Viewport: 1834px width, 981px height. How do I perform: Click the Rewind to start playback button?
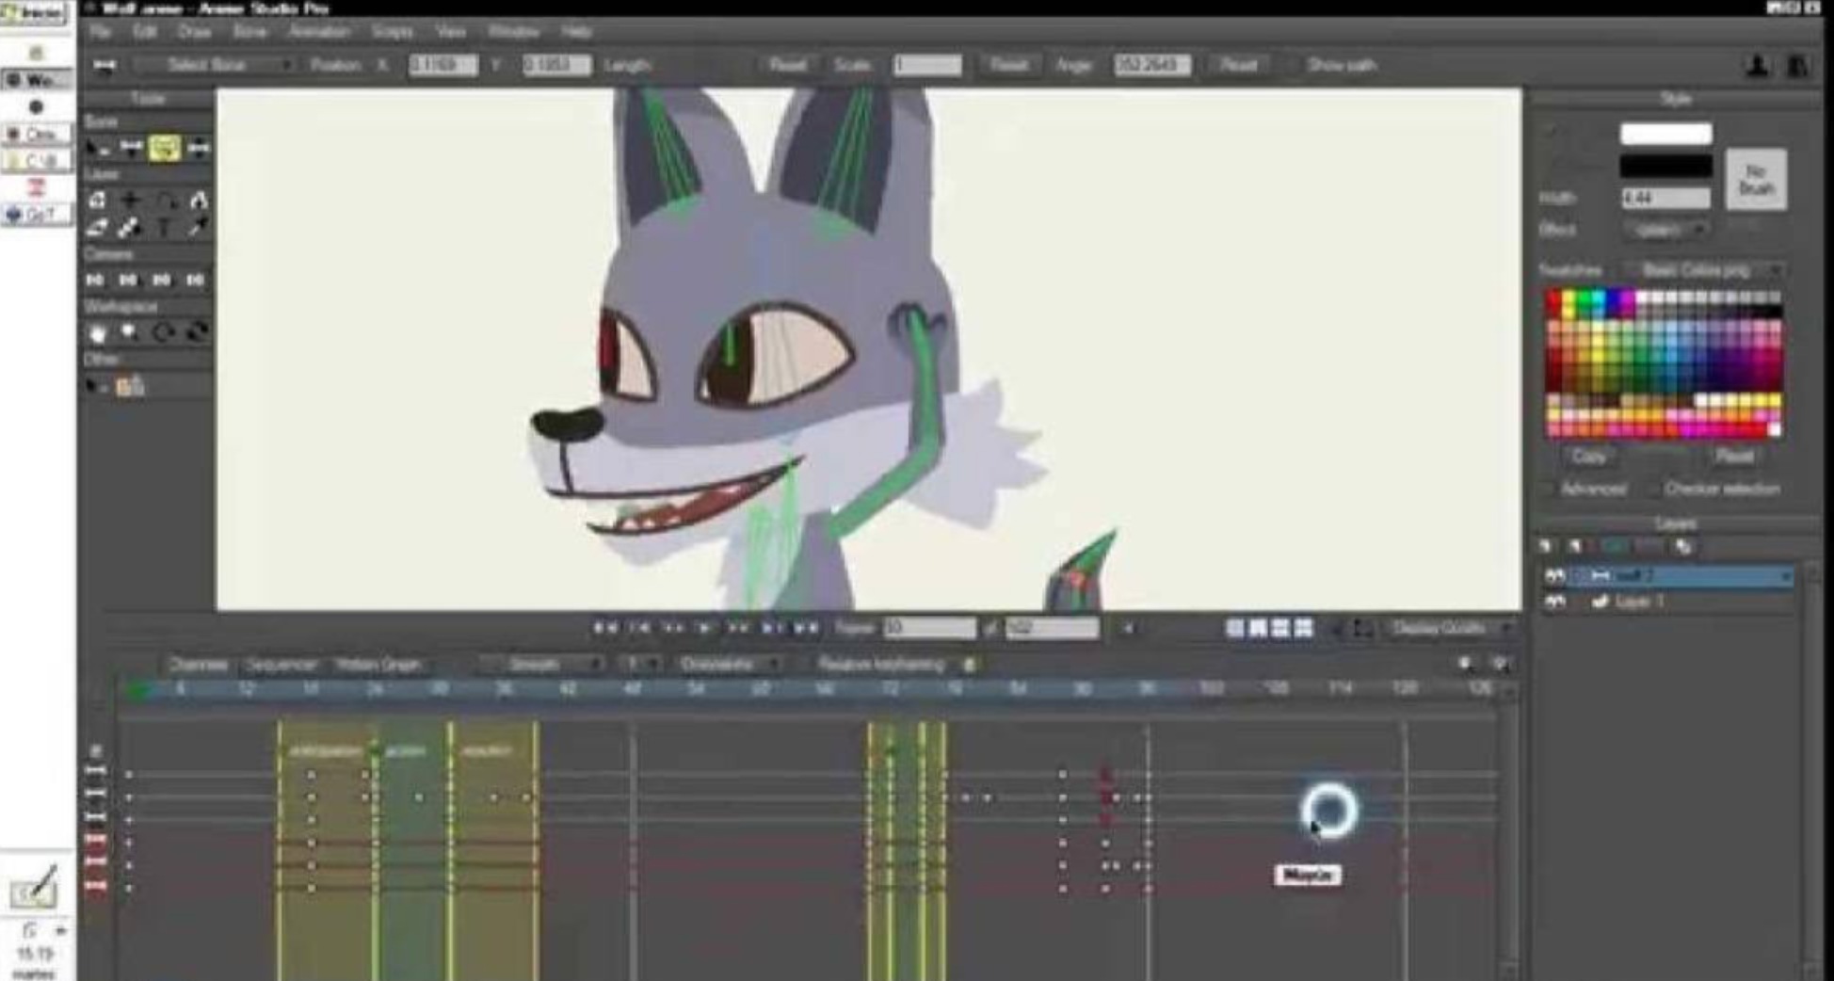604,628
